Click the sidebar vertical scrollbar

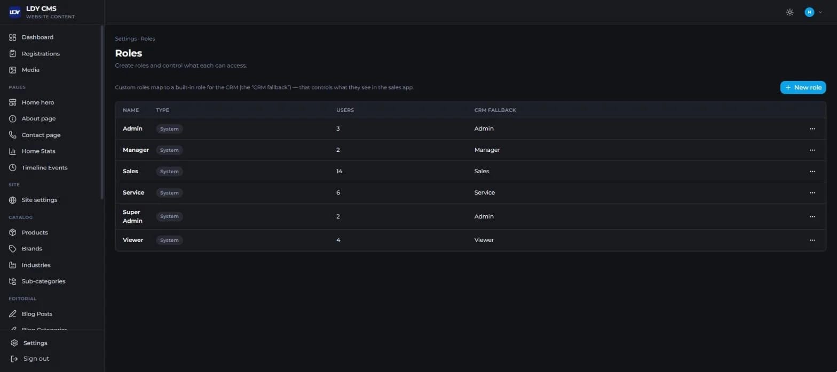click(x=102, y=112)
